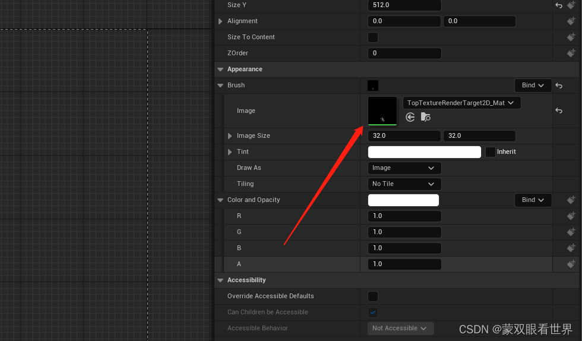Edit R channel value field

point(404,216)
